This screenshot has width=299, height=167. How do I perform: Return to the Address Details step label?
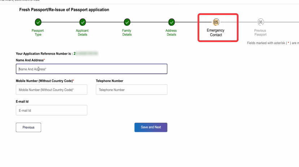tap(171, 33)
